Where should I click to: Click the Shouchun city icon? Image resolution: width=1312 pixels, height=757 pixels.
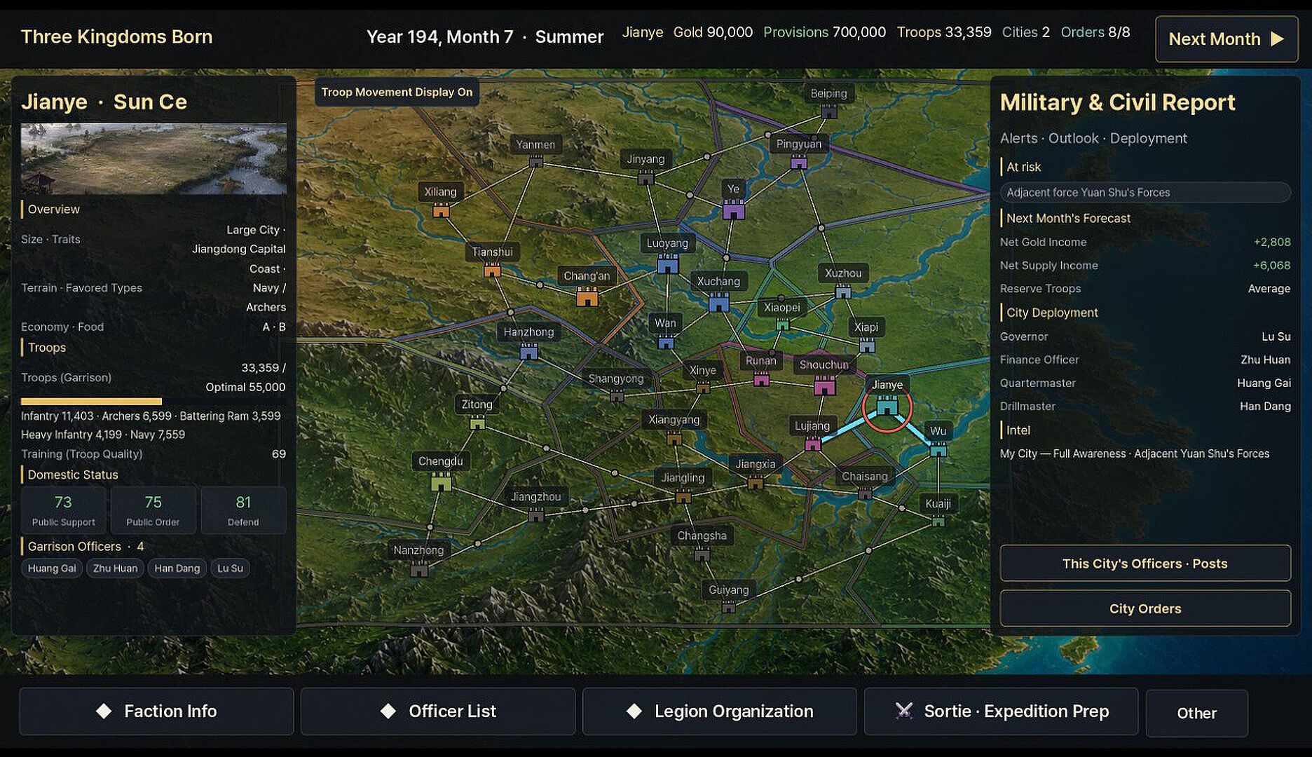824,386
